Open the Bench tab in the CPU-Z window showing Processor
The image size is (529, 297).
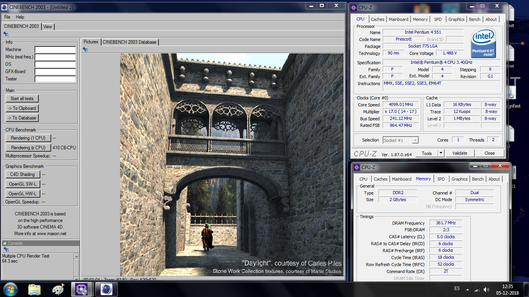click(474, 19)
